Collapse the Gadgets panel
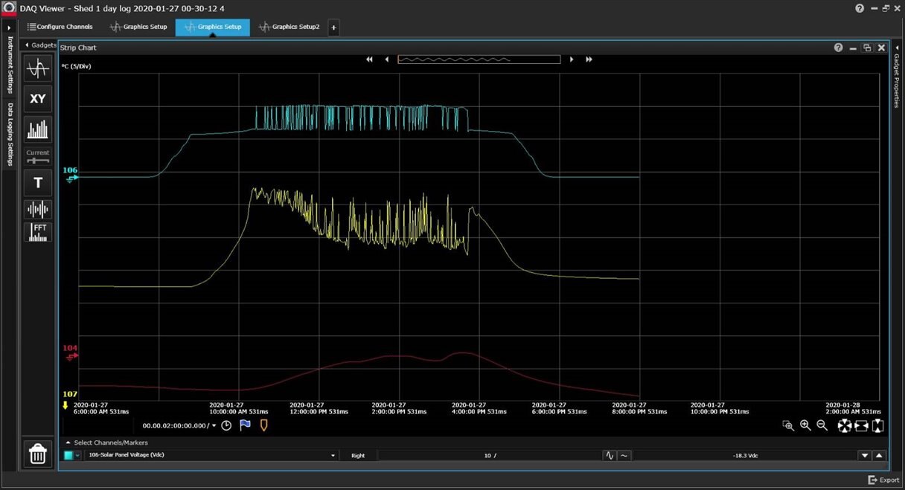Screen dimensions: 905x490 (x=28, y=45)
